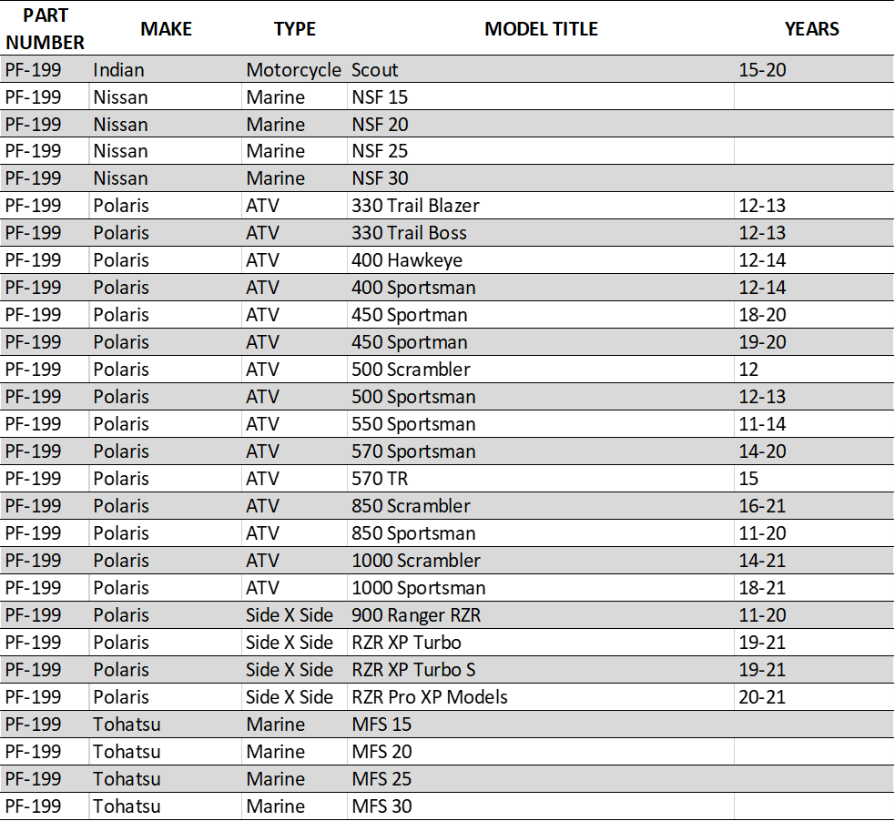
Task: Select the NSF 30 model cell
Action: pyautogui.click(x=541, y=178)
